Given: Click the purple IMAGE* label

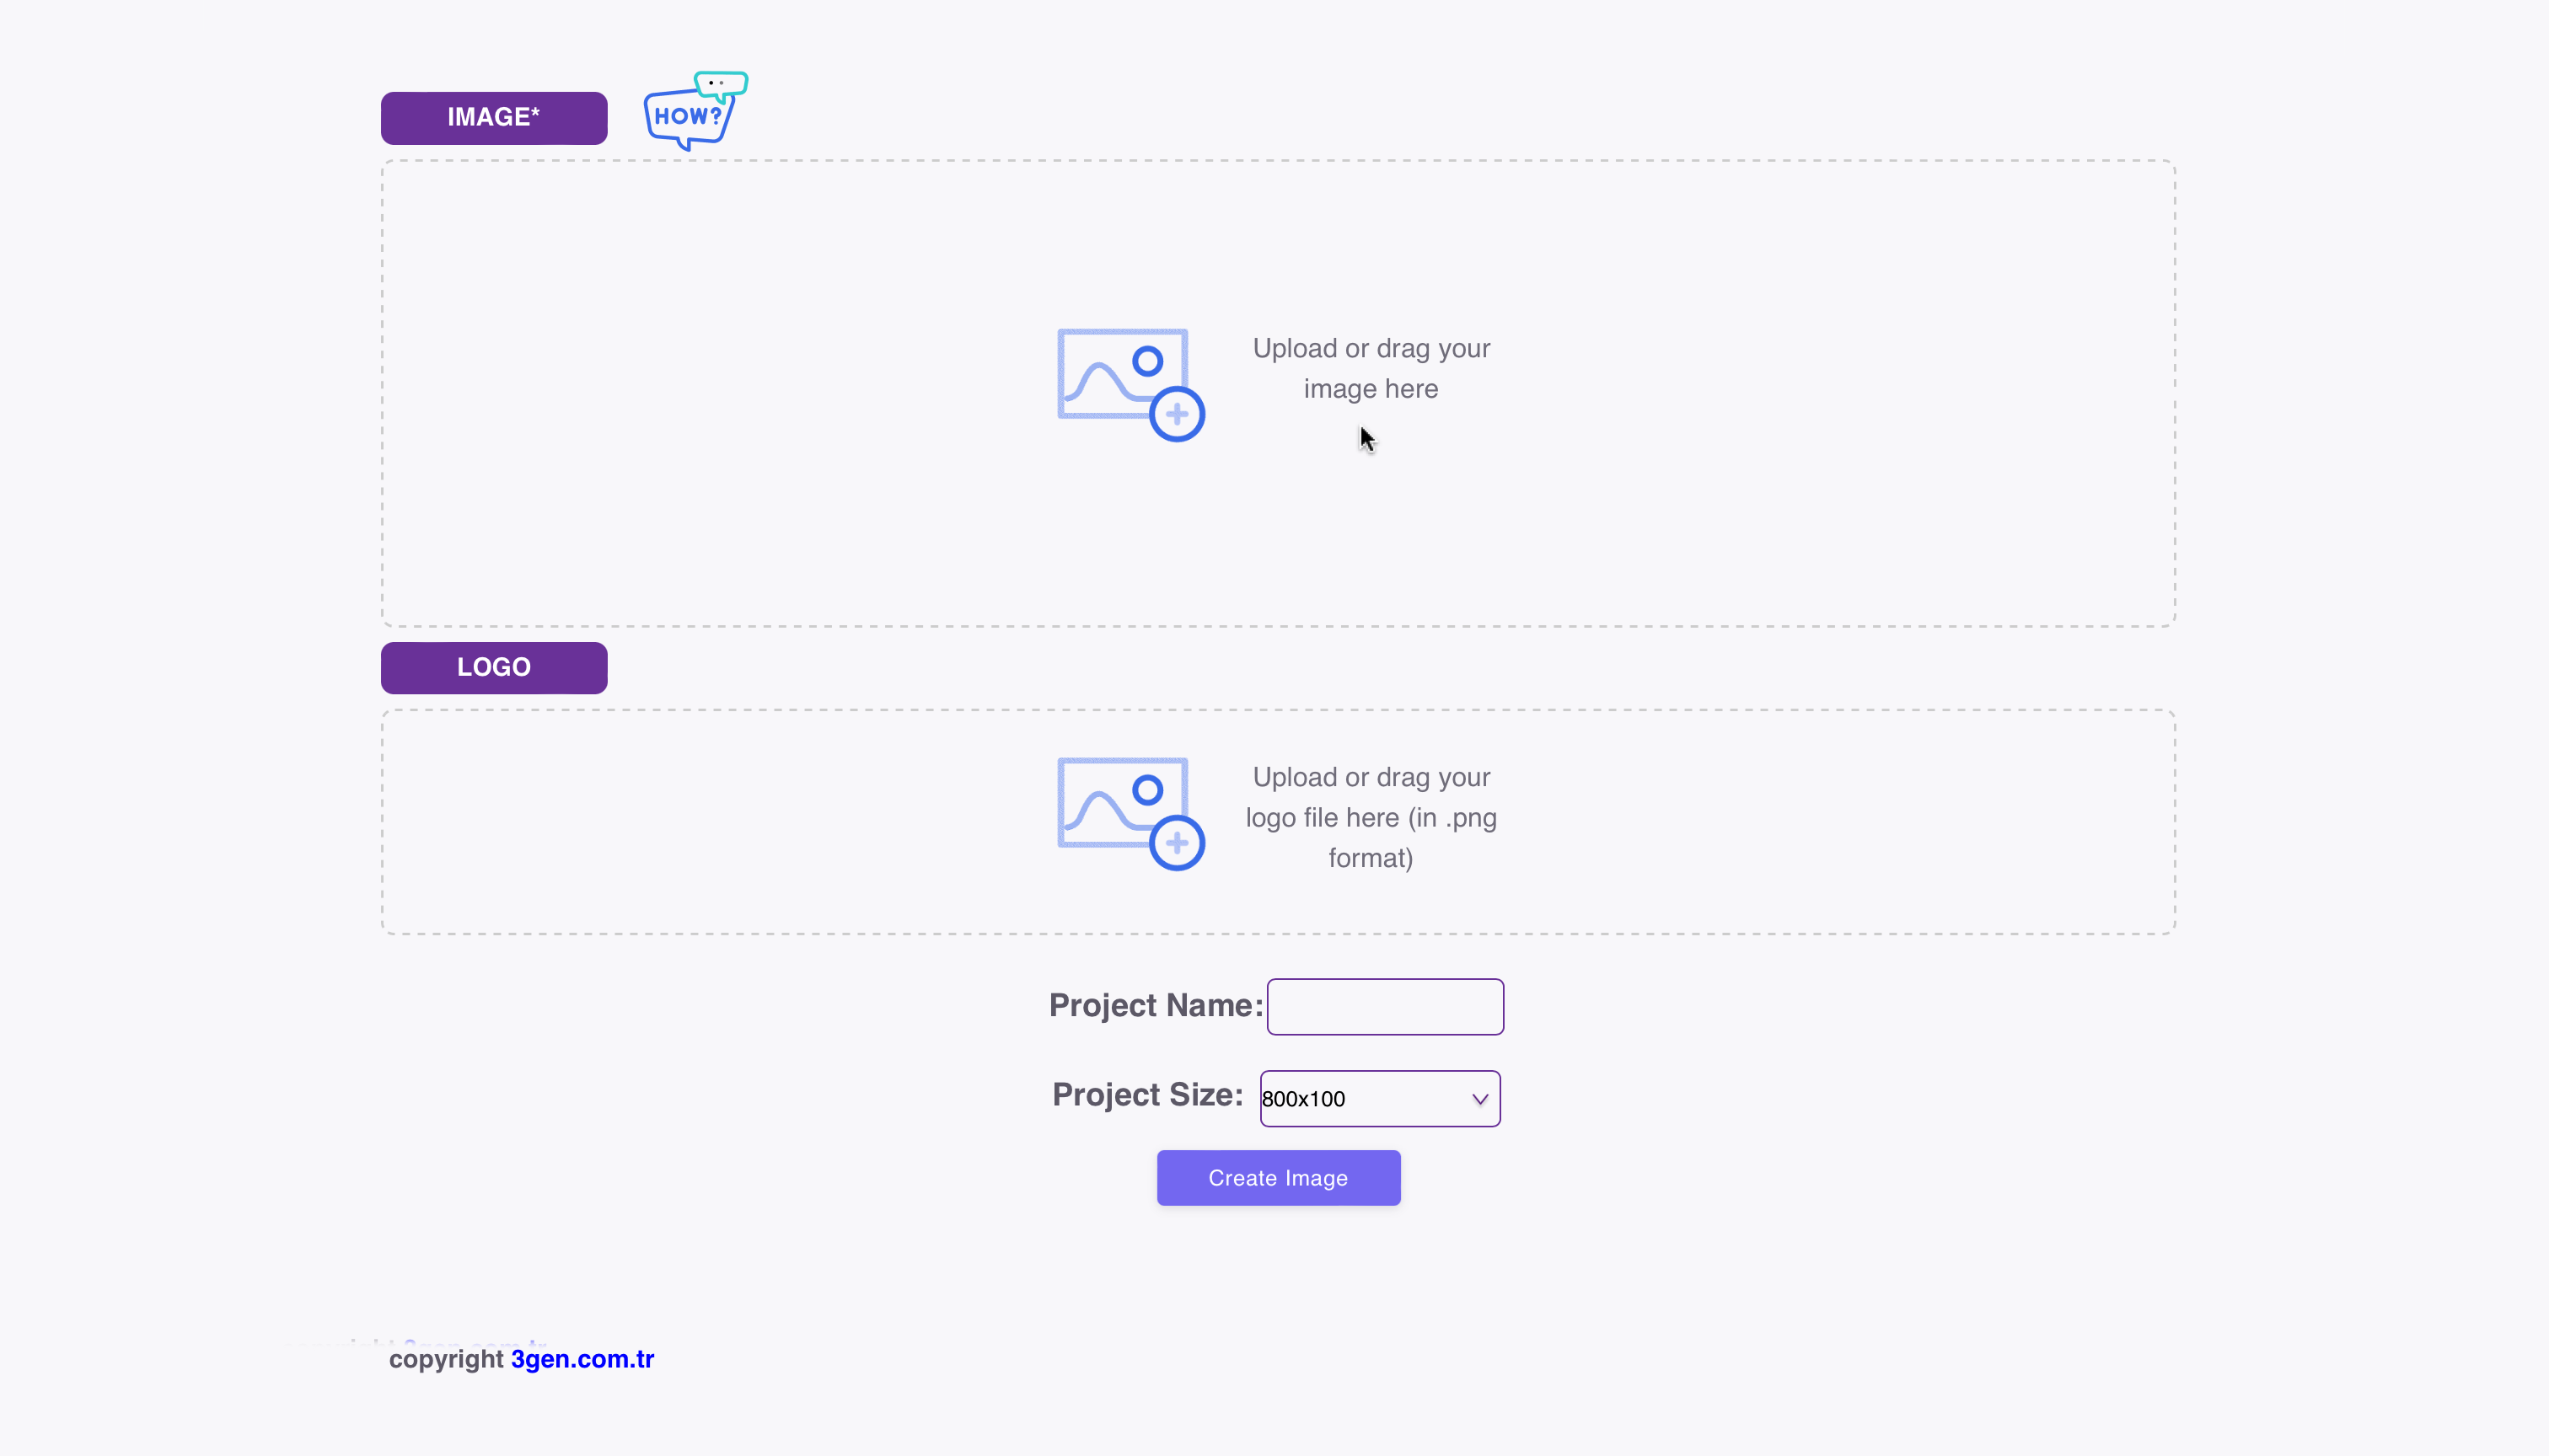Looking at the screenshot, I should click(x=493, y=118).
